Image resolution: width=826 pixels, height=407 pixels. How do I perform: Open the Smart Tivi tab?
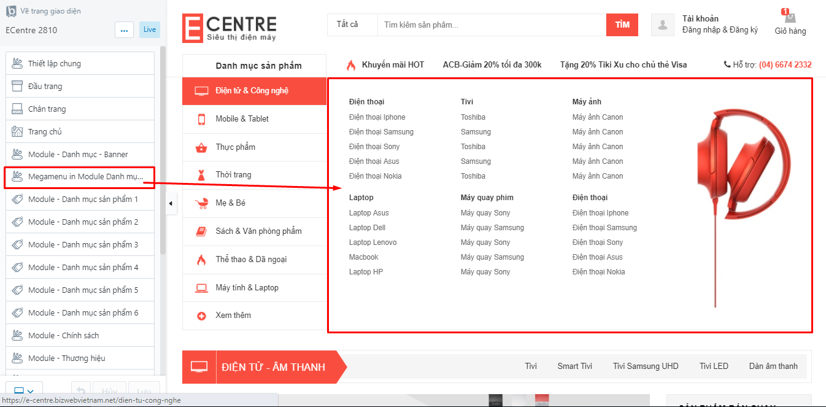tap(575, 366)
